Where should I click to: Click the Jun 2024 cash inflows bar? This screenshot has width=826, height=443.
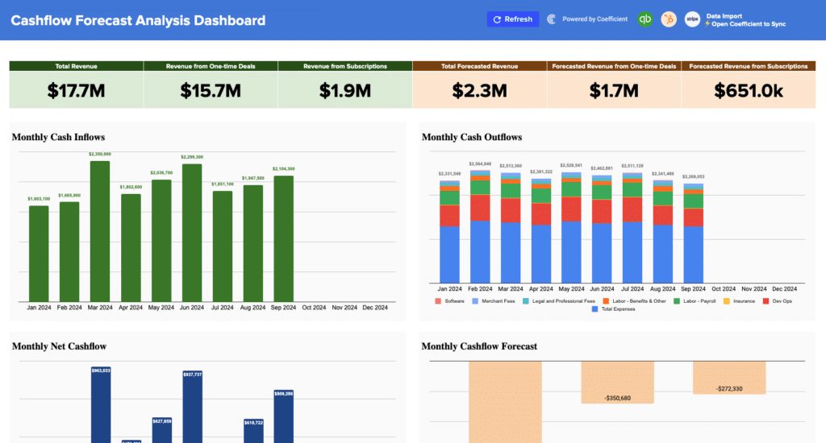(192, 233)
